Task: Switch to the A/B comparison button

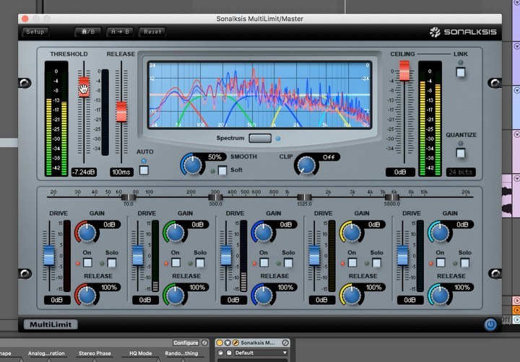Action: click(x=88, y=32)
